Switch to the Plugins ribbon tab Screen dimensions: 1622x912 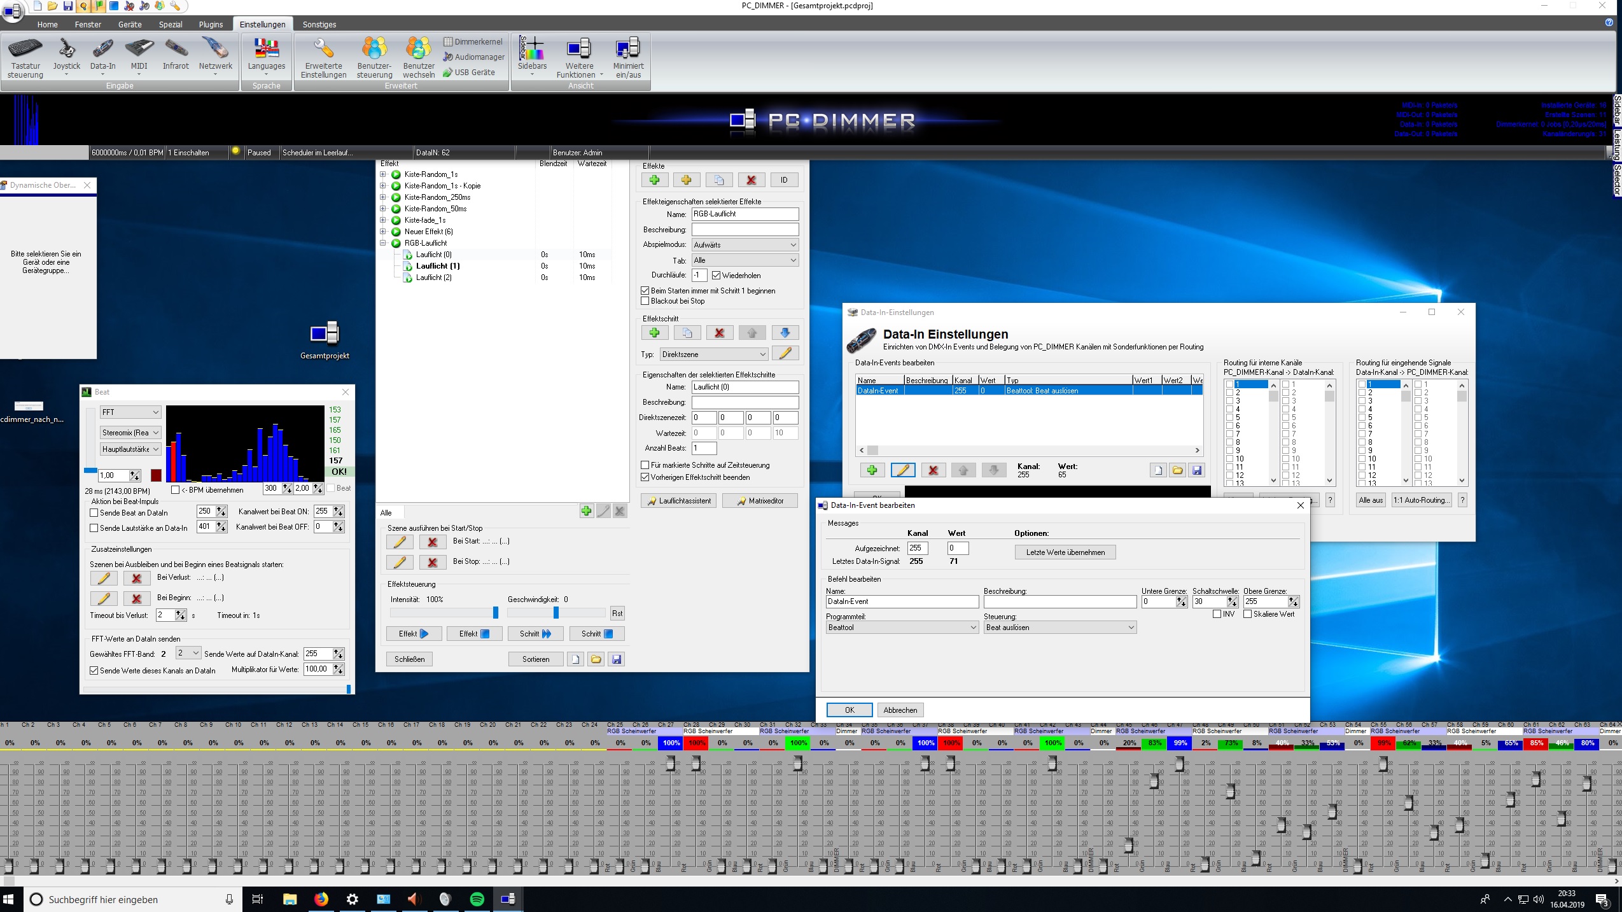pos(211,24)
